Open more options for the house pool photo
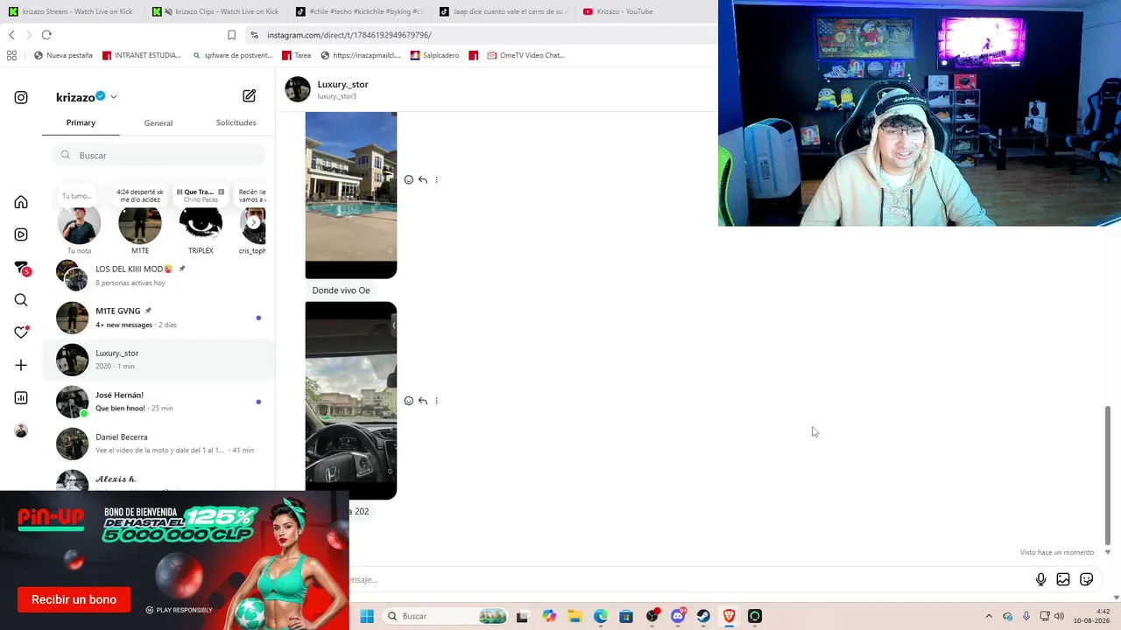 coord(437,179)
